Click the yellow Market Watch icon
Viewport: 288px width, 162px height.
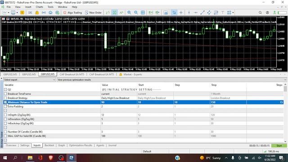[22, 13]
